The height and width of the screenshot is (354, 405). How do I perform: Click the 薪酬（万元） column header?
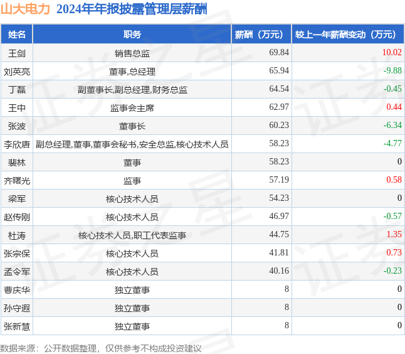(261, 35)
